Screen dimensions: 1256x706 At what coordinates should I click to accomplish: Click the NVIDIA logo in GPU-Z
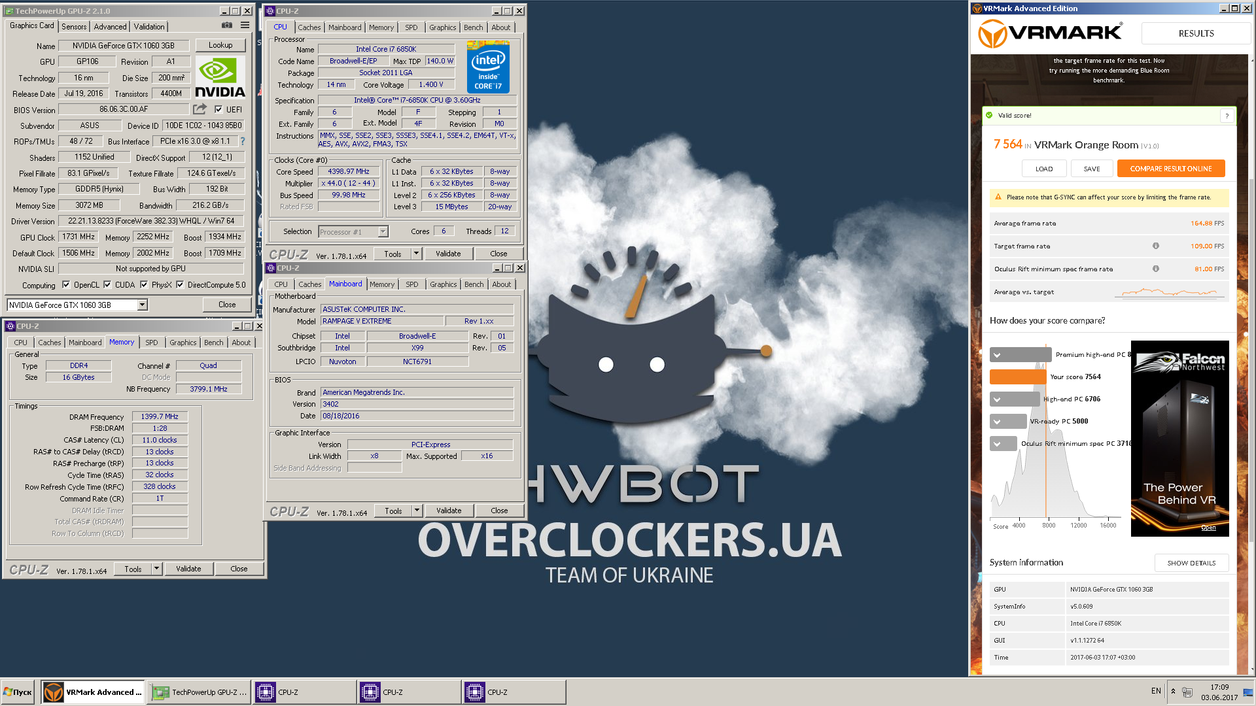[220, 77]
